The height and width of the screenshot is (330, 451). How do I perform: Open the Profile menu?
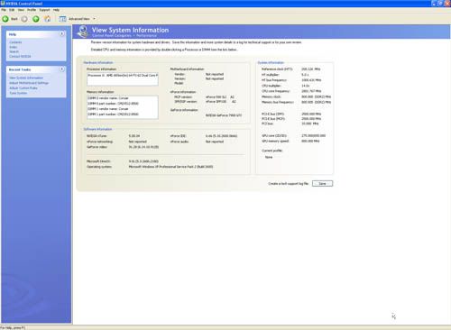pyautogui.click(x=32, y=10)
